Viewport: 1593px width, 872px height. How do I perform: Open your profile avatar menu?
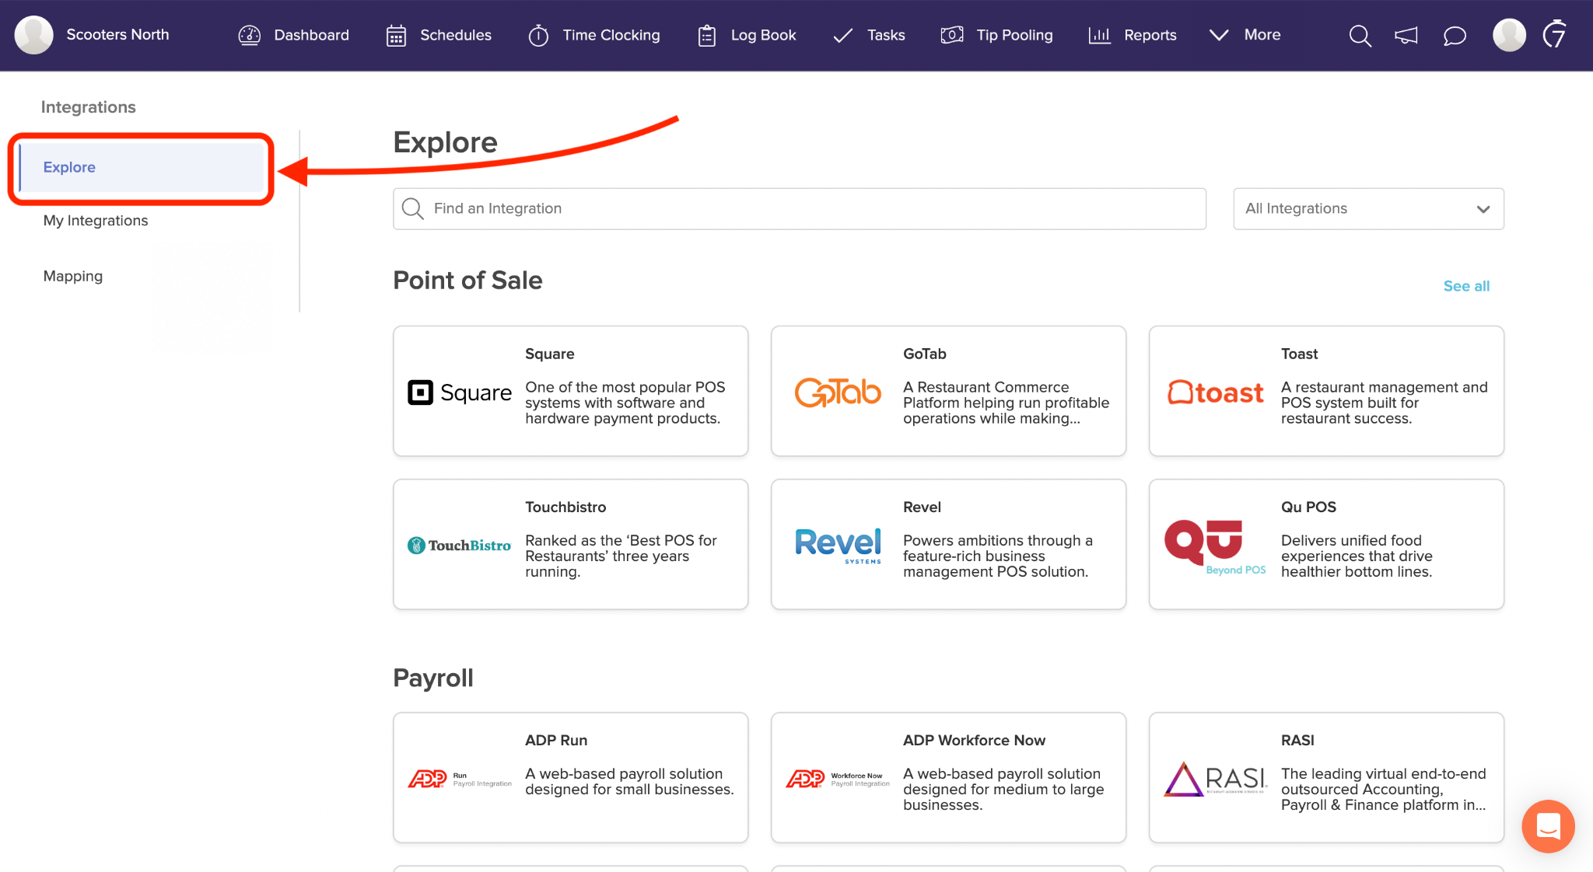1508,35
